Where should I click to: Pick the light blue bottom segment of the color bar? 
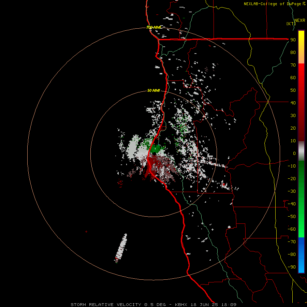click(x=301, y=265)
